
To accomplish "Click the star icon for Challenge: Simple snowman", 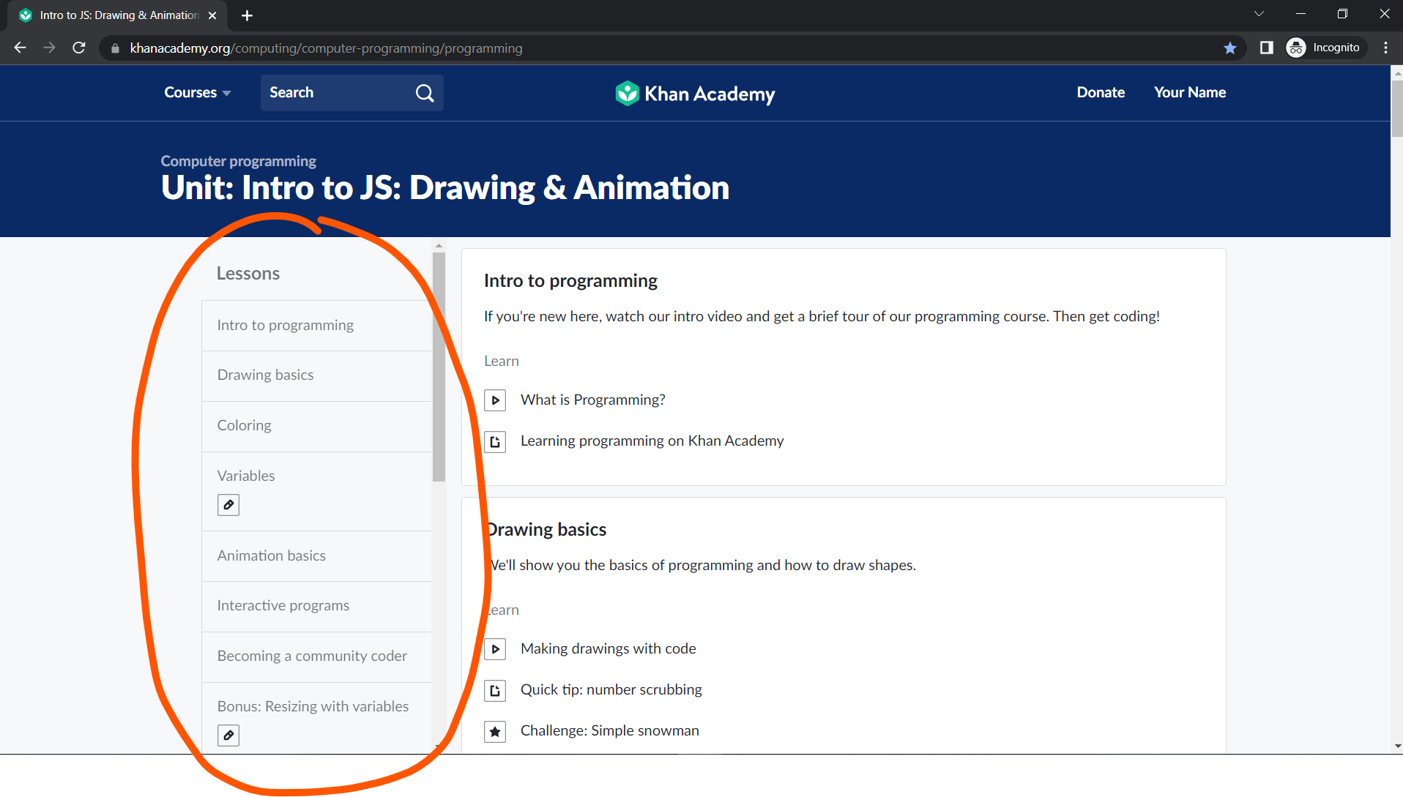I will click(495, 730).
